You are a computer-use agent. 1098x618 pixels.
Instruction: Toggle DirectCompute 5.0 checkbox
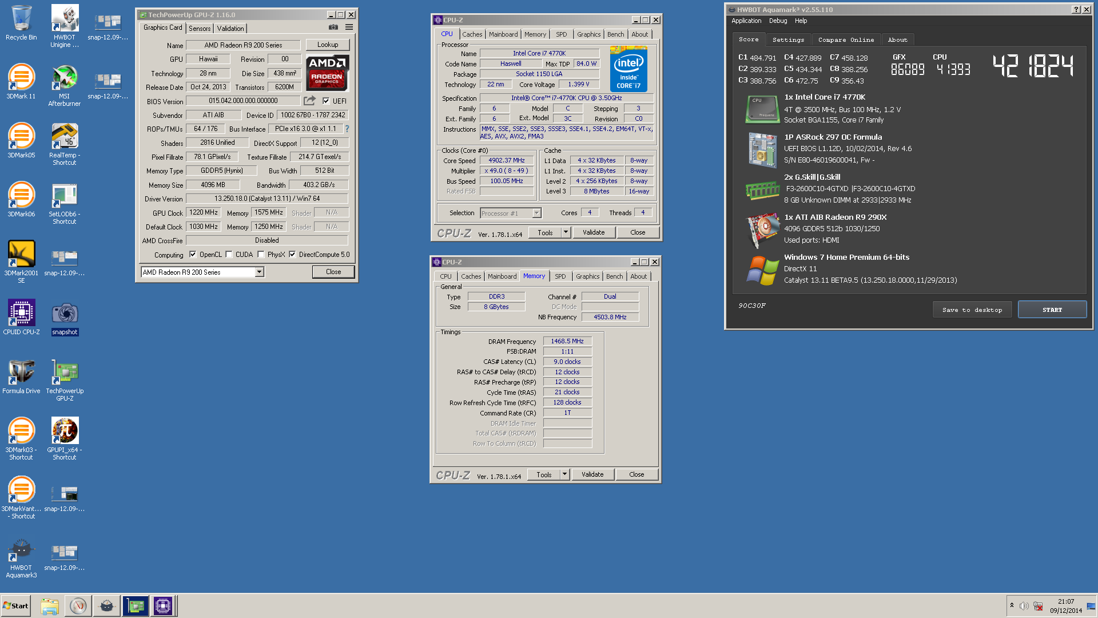pyautogui.click(x=292, y=255)
